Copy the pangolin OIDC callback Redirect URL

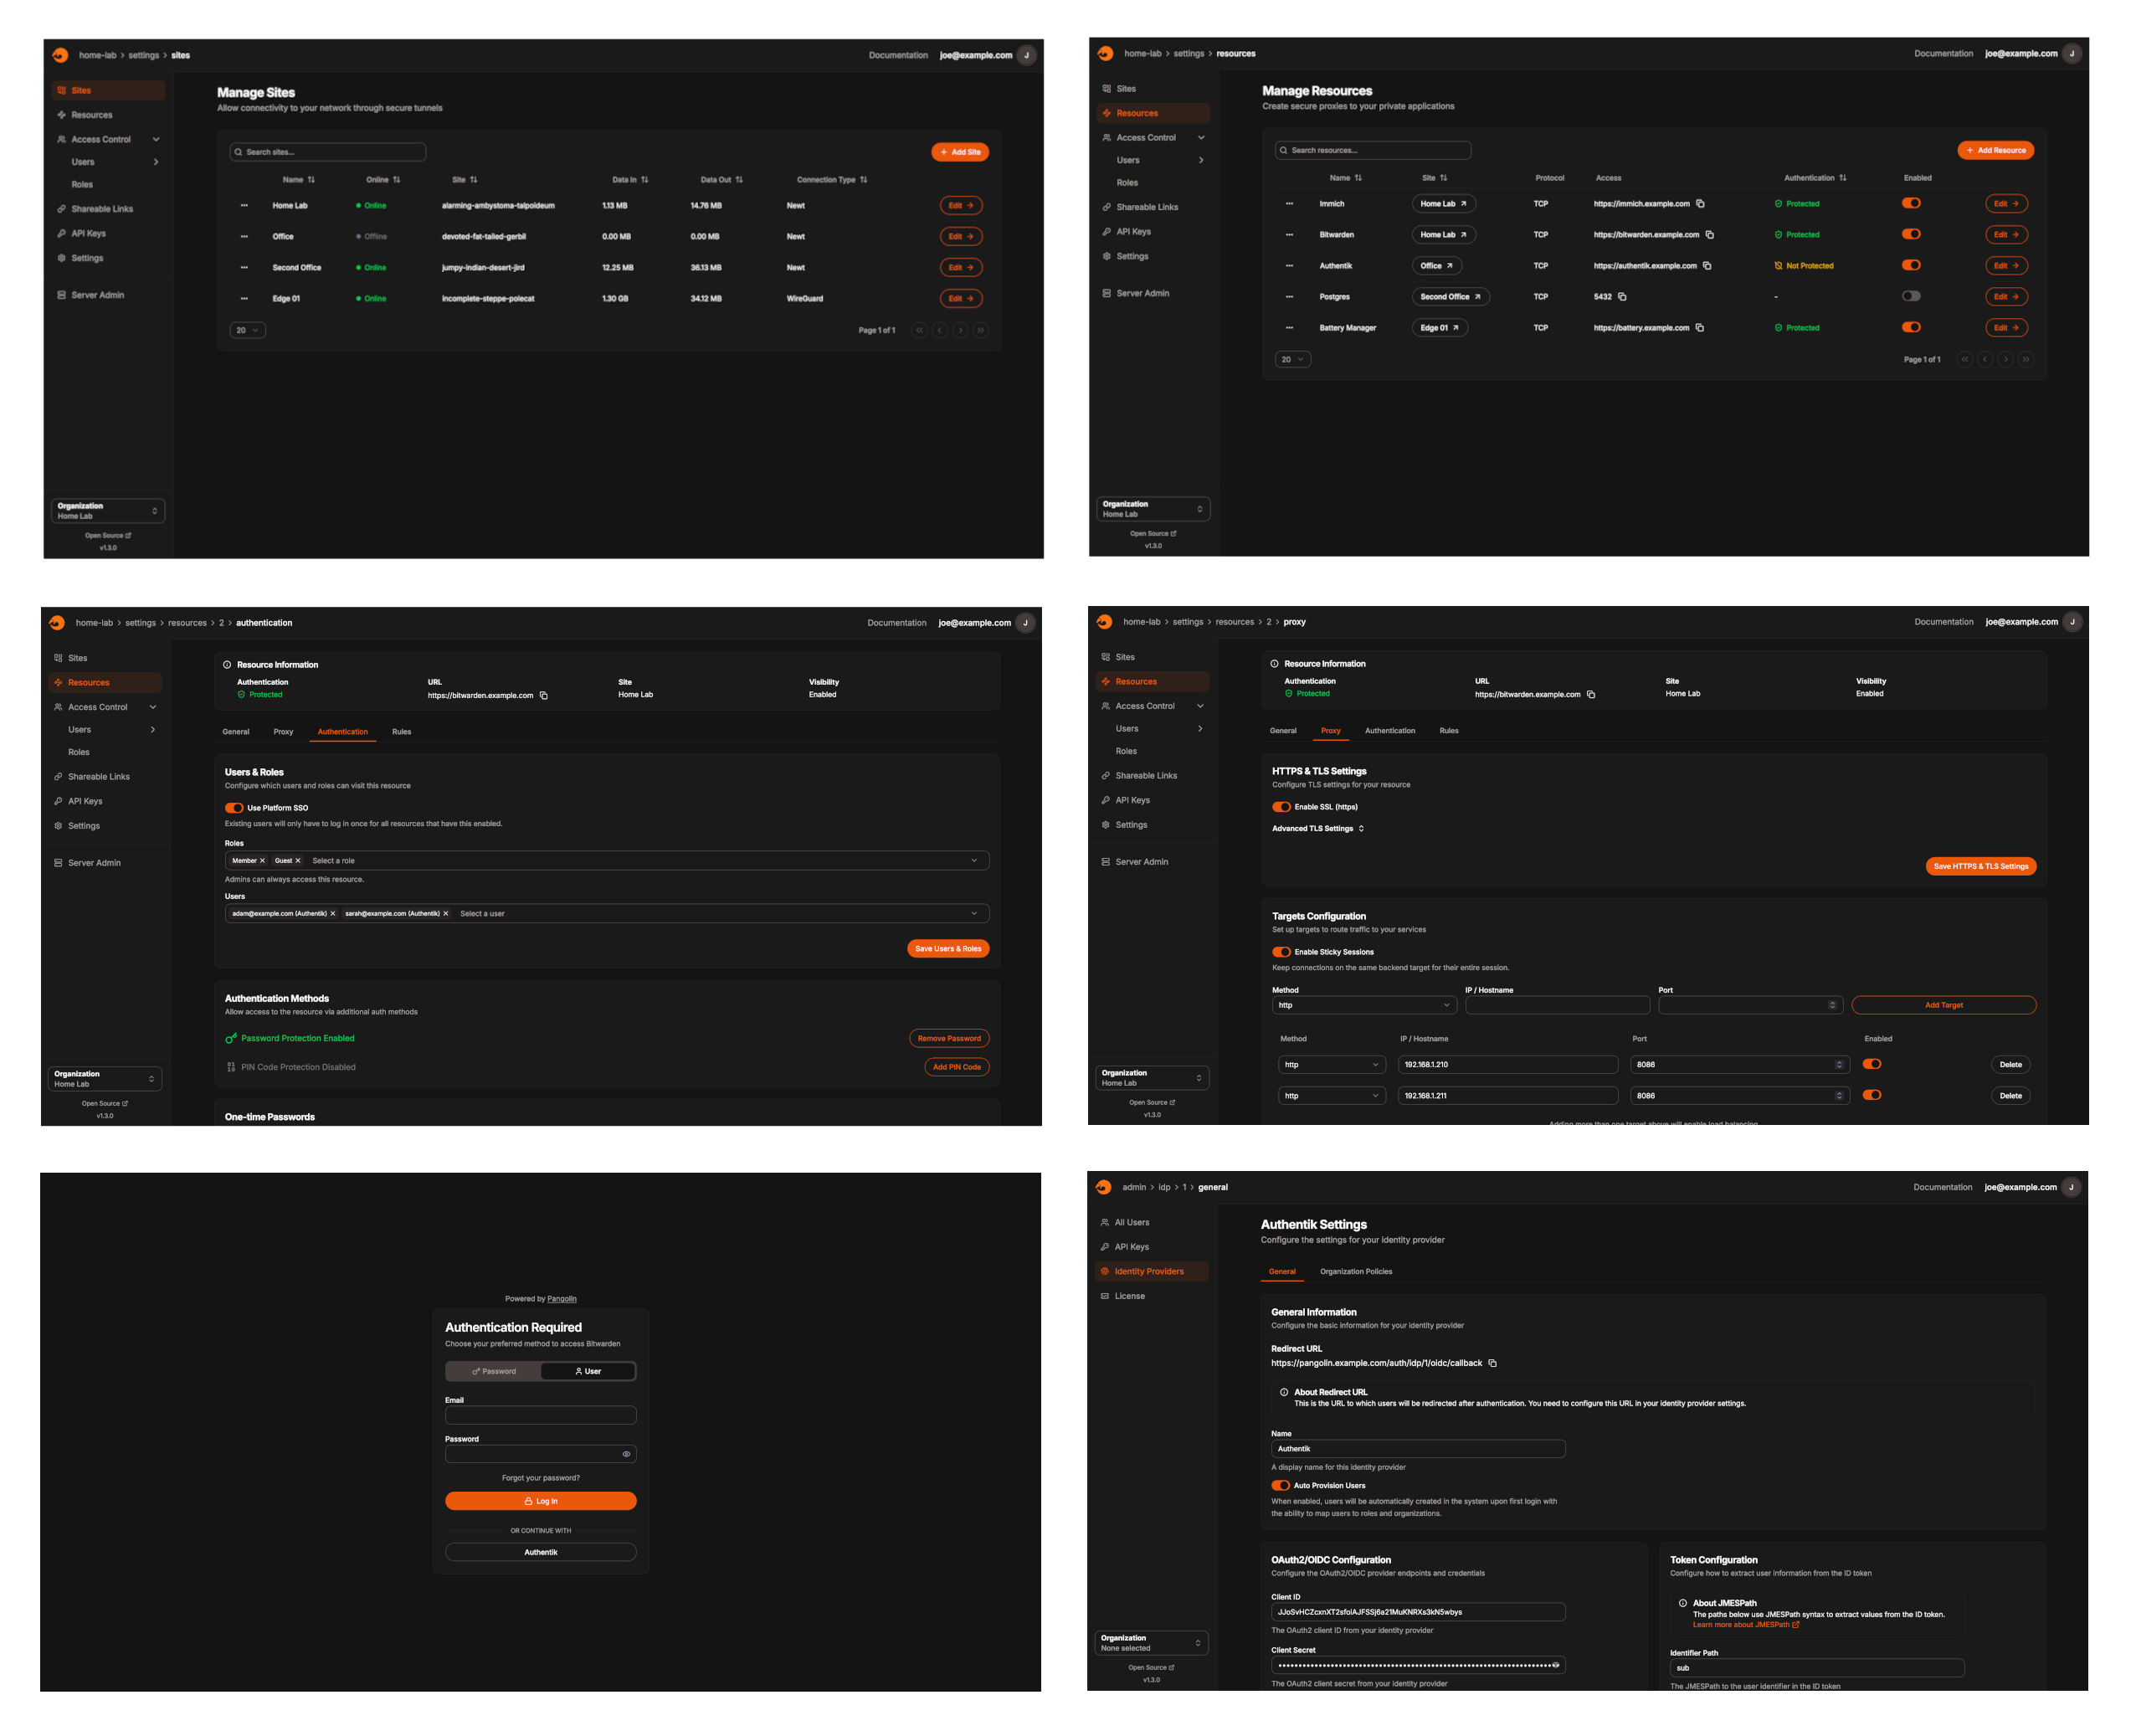coord(1492,1363)
